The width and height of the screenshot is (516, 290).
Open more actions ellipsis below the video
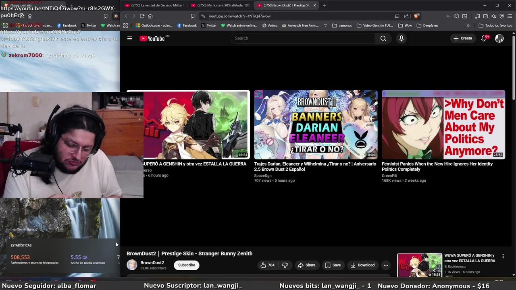(386, 265)
